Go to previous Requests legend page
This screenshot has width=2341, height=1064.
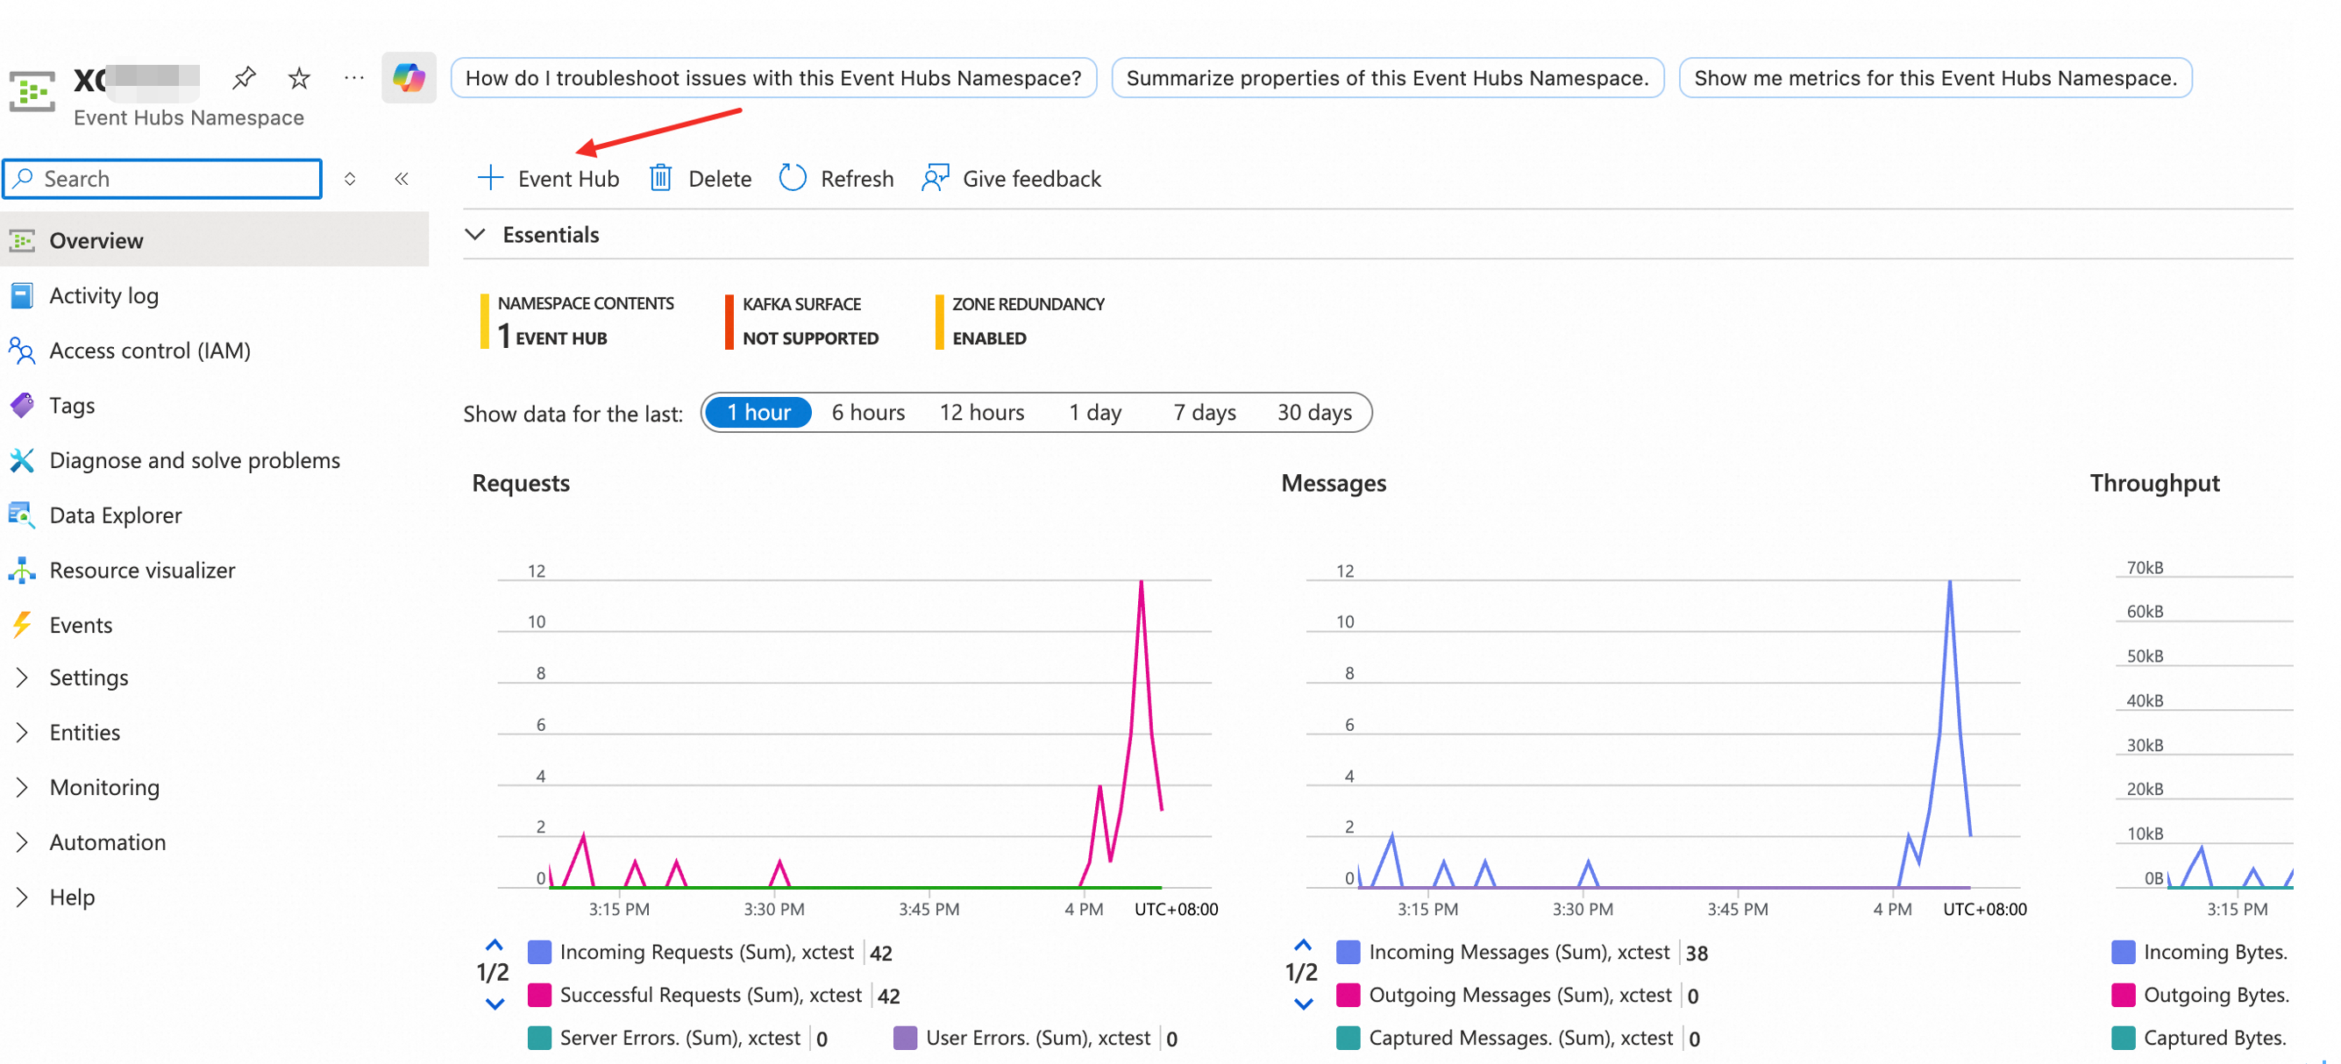click(495, 945)
